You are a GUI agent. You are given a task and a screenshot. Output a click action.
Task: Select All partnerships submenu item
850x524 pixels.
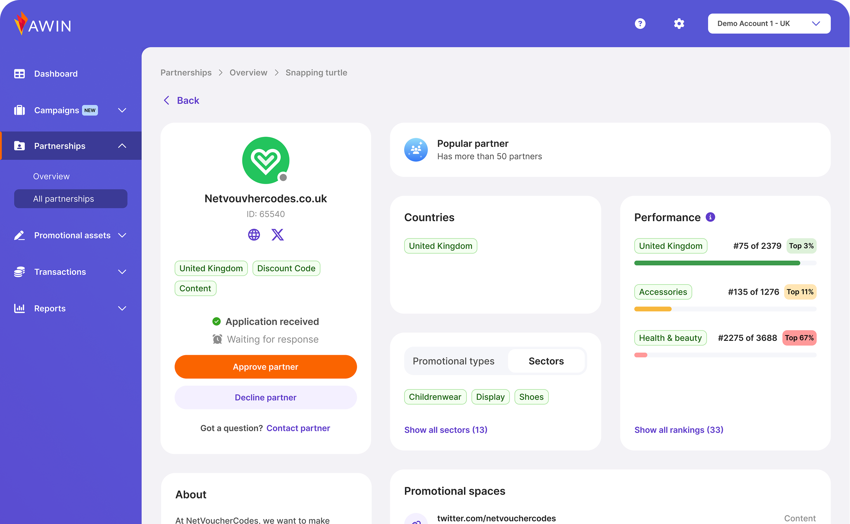[71, 199]
